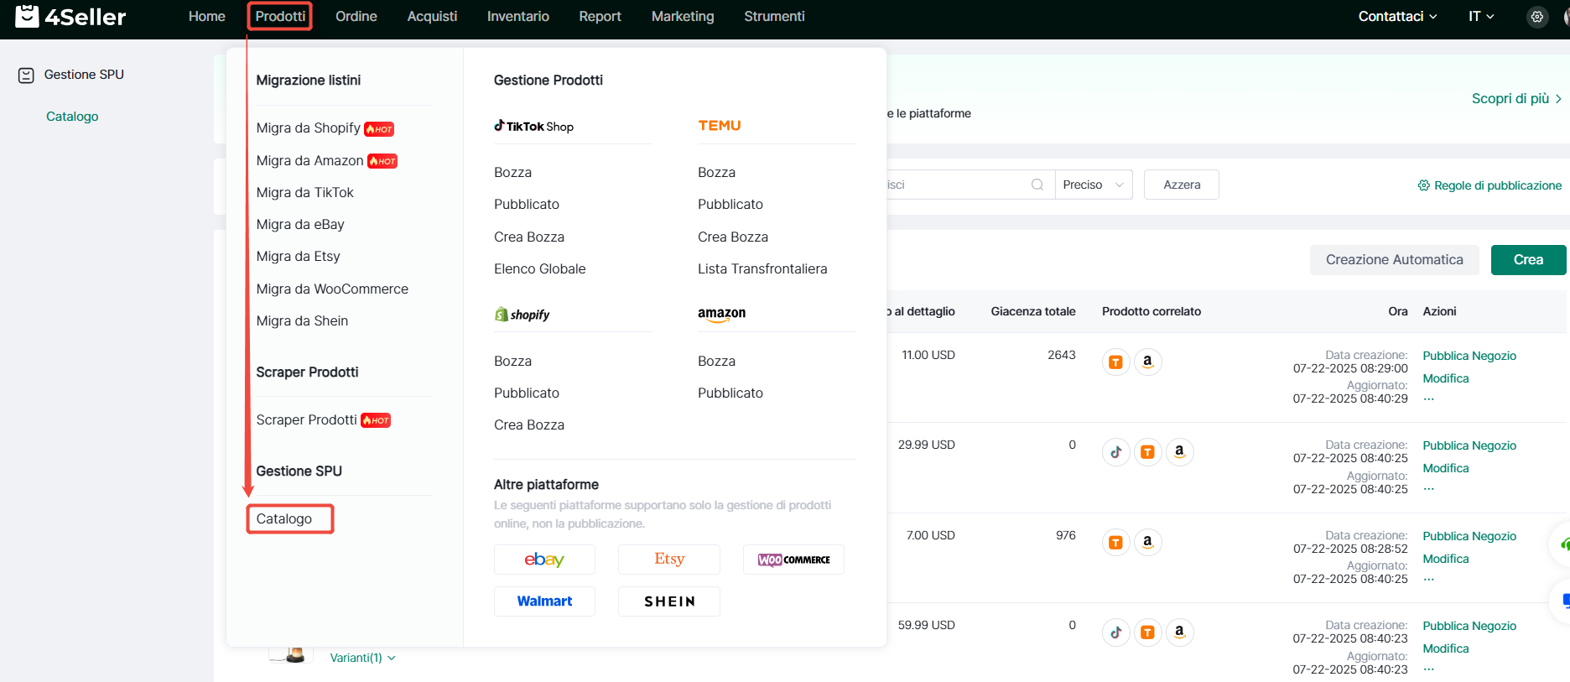Image resolution: width=1570 pixels, height=682 pixels.
Task: Open Shopify Crea Bozza
Action: [x=529, y=424]
